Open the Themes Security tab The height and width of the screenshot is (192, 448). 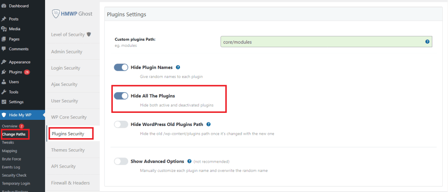click(73, 150)
